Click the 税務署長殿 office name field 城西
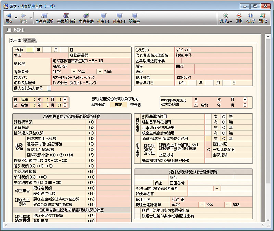 coord(41,55)
